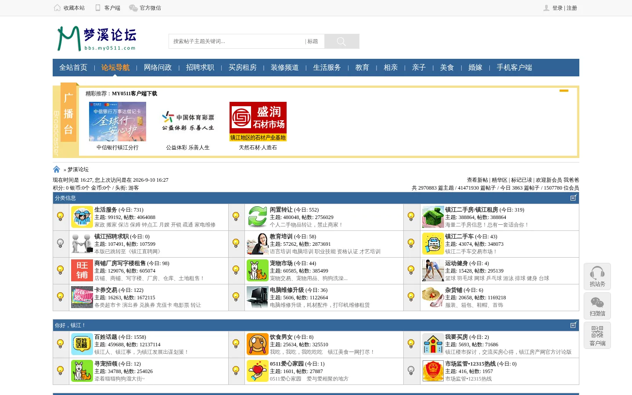Collapse the 分类信息 section
632x395 pixels.
573,198
